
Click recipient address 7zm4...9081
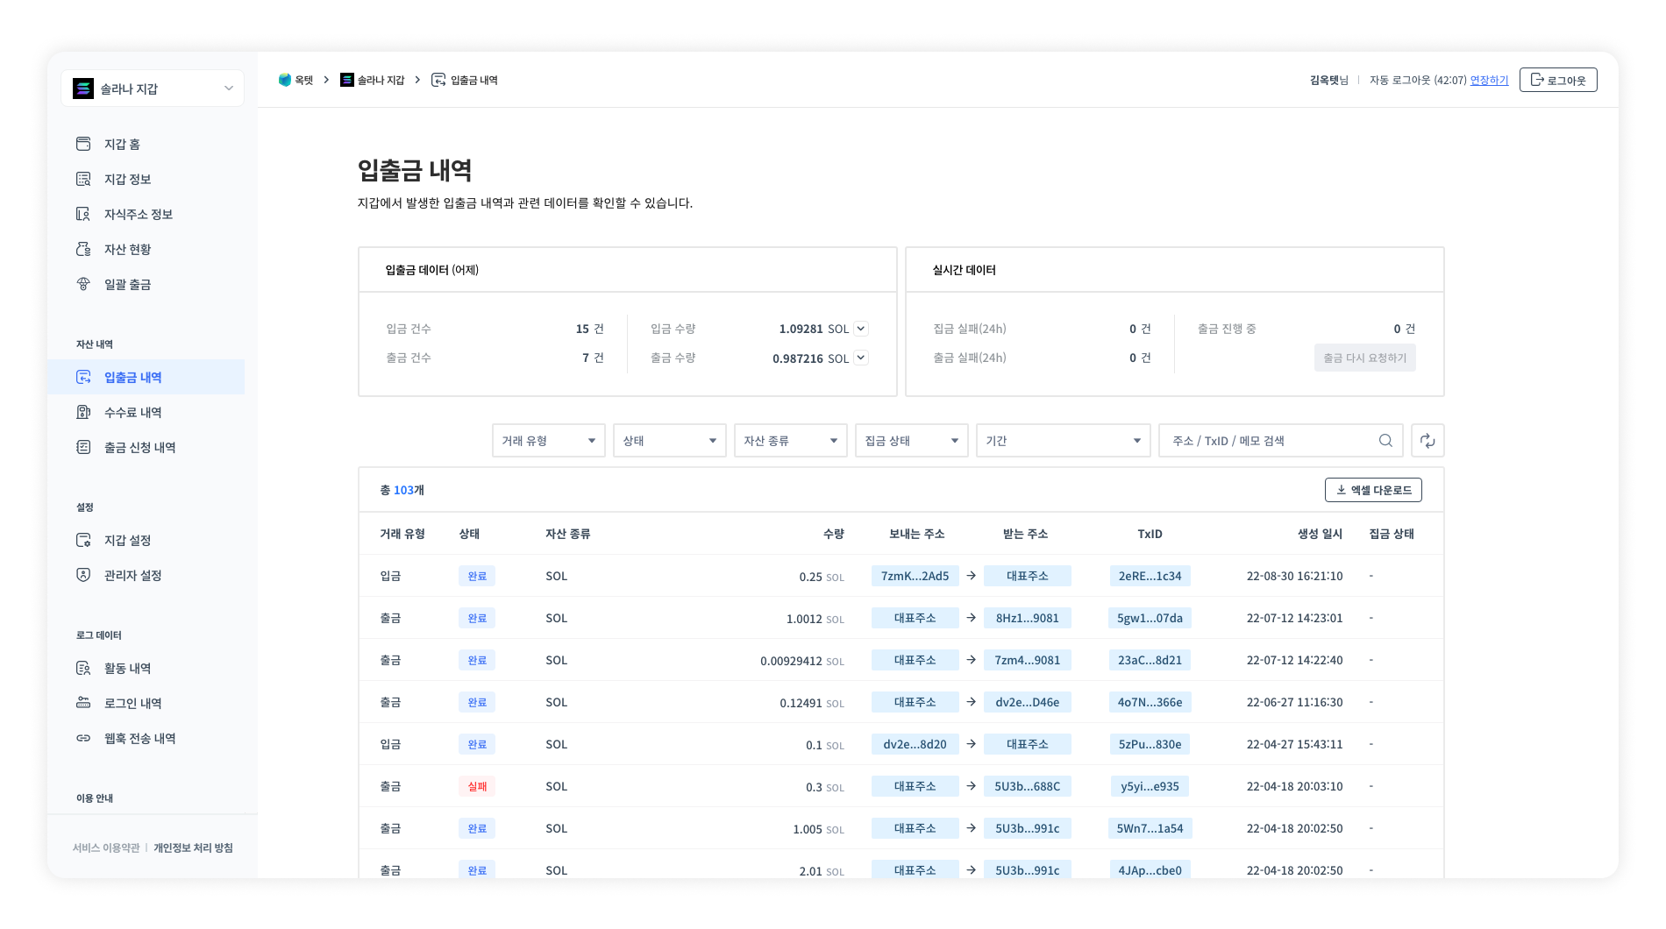(x=1028, y=660)
